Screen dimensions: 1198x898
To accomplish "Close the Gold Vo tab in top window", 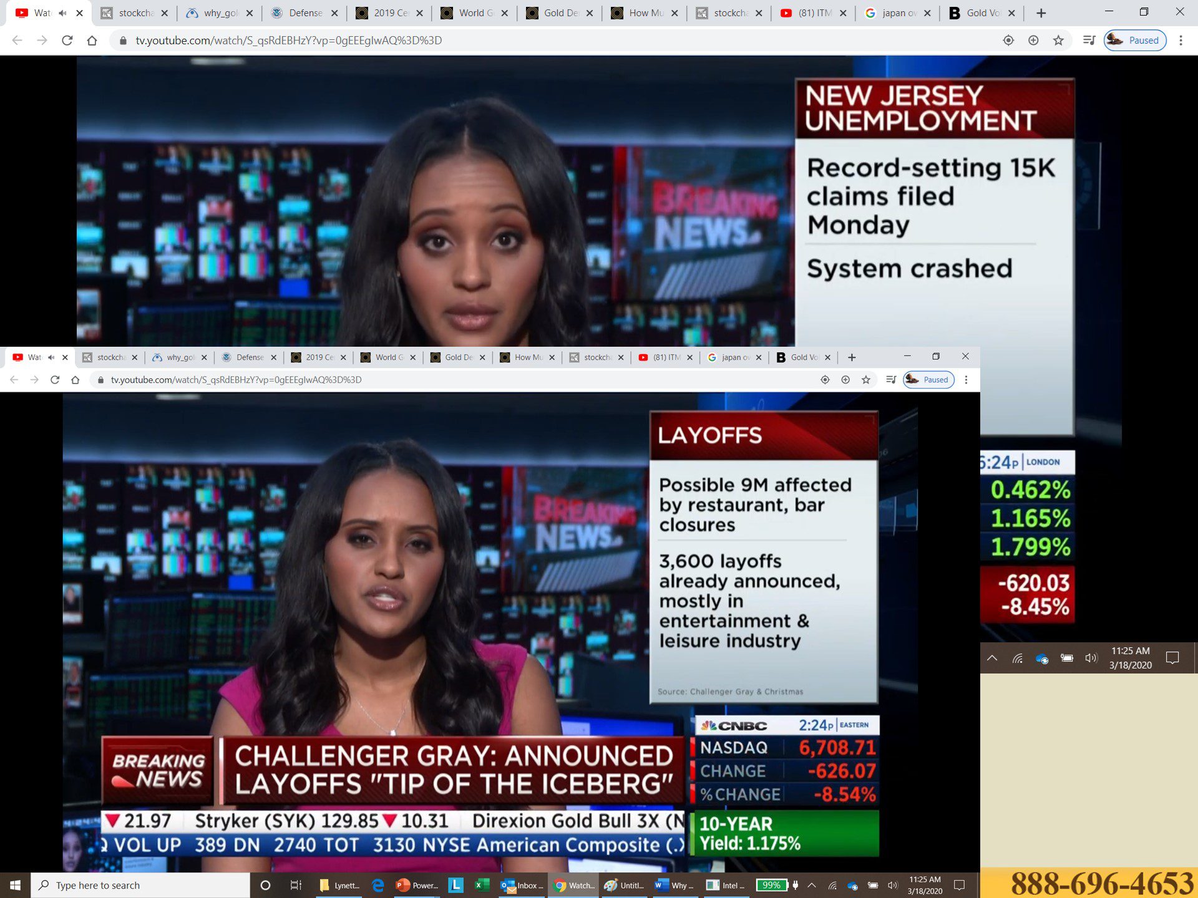I will point(1011,13).
